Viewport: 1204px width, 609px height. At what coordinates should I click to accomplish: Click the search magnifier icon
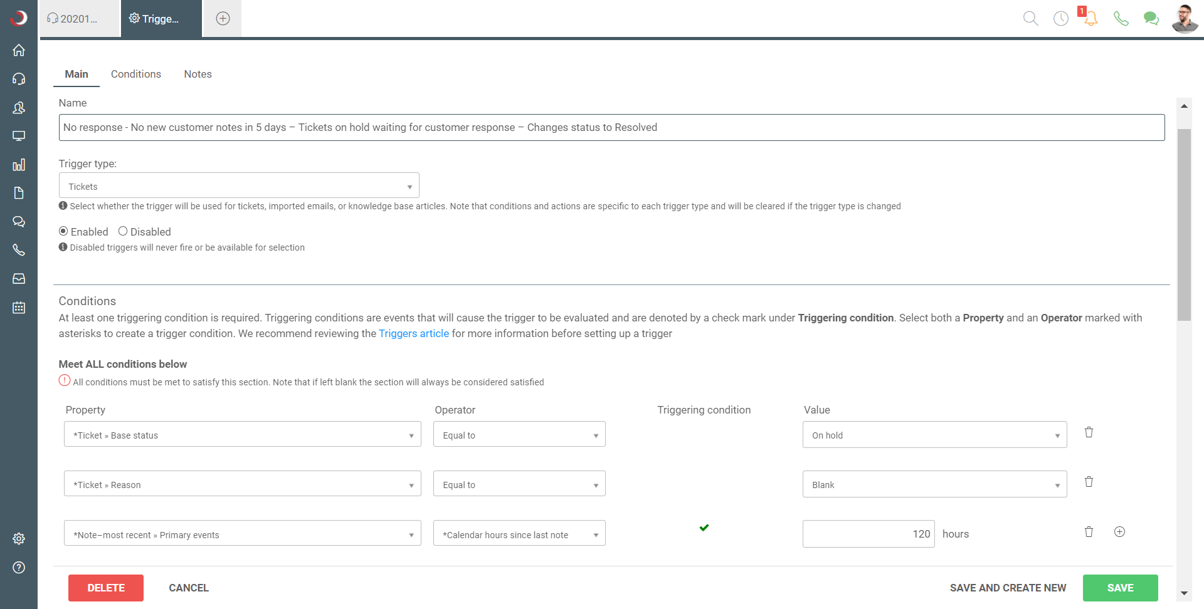[x=1030, y=19]
